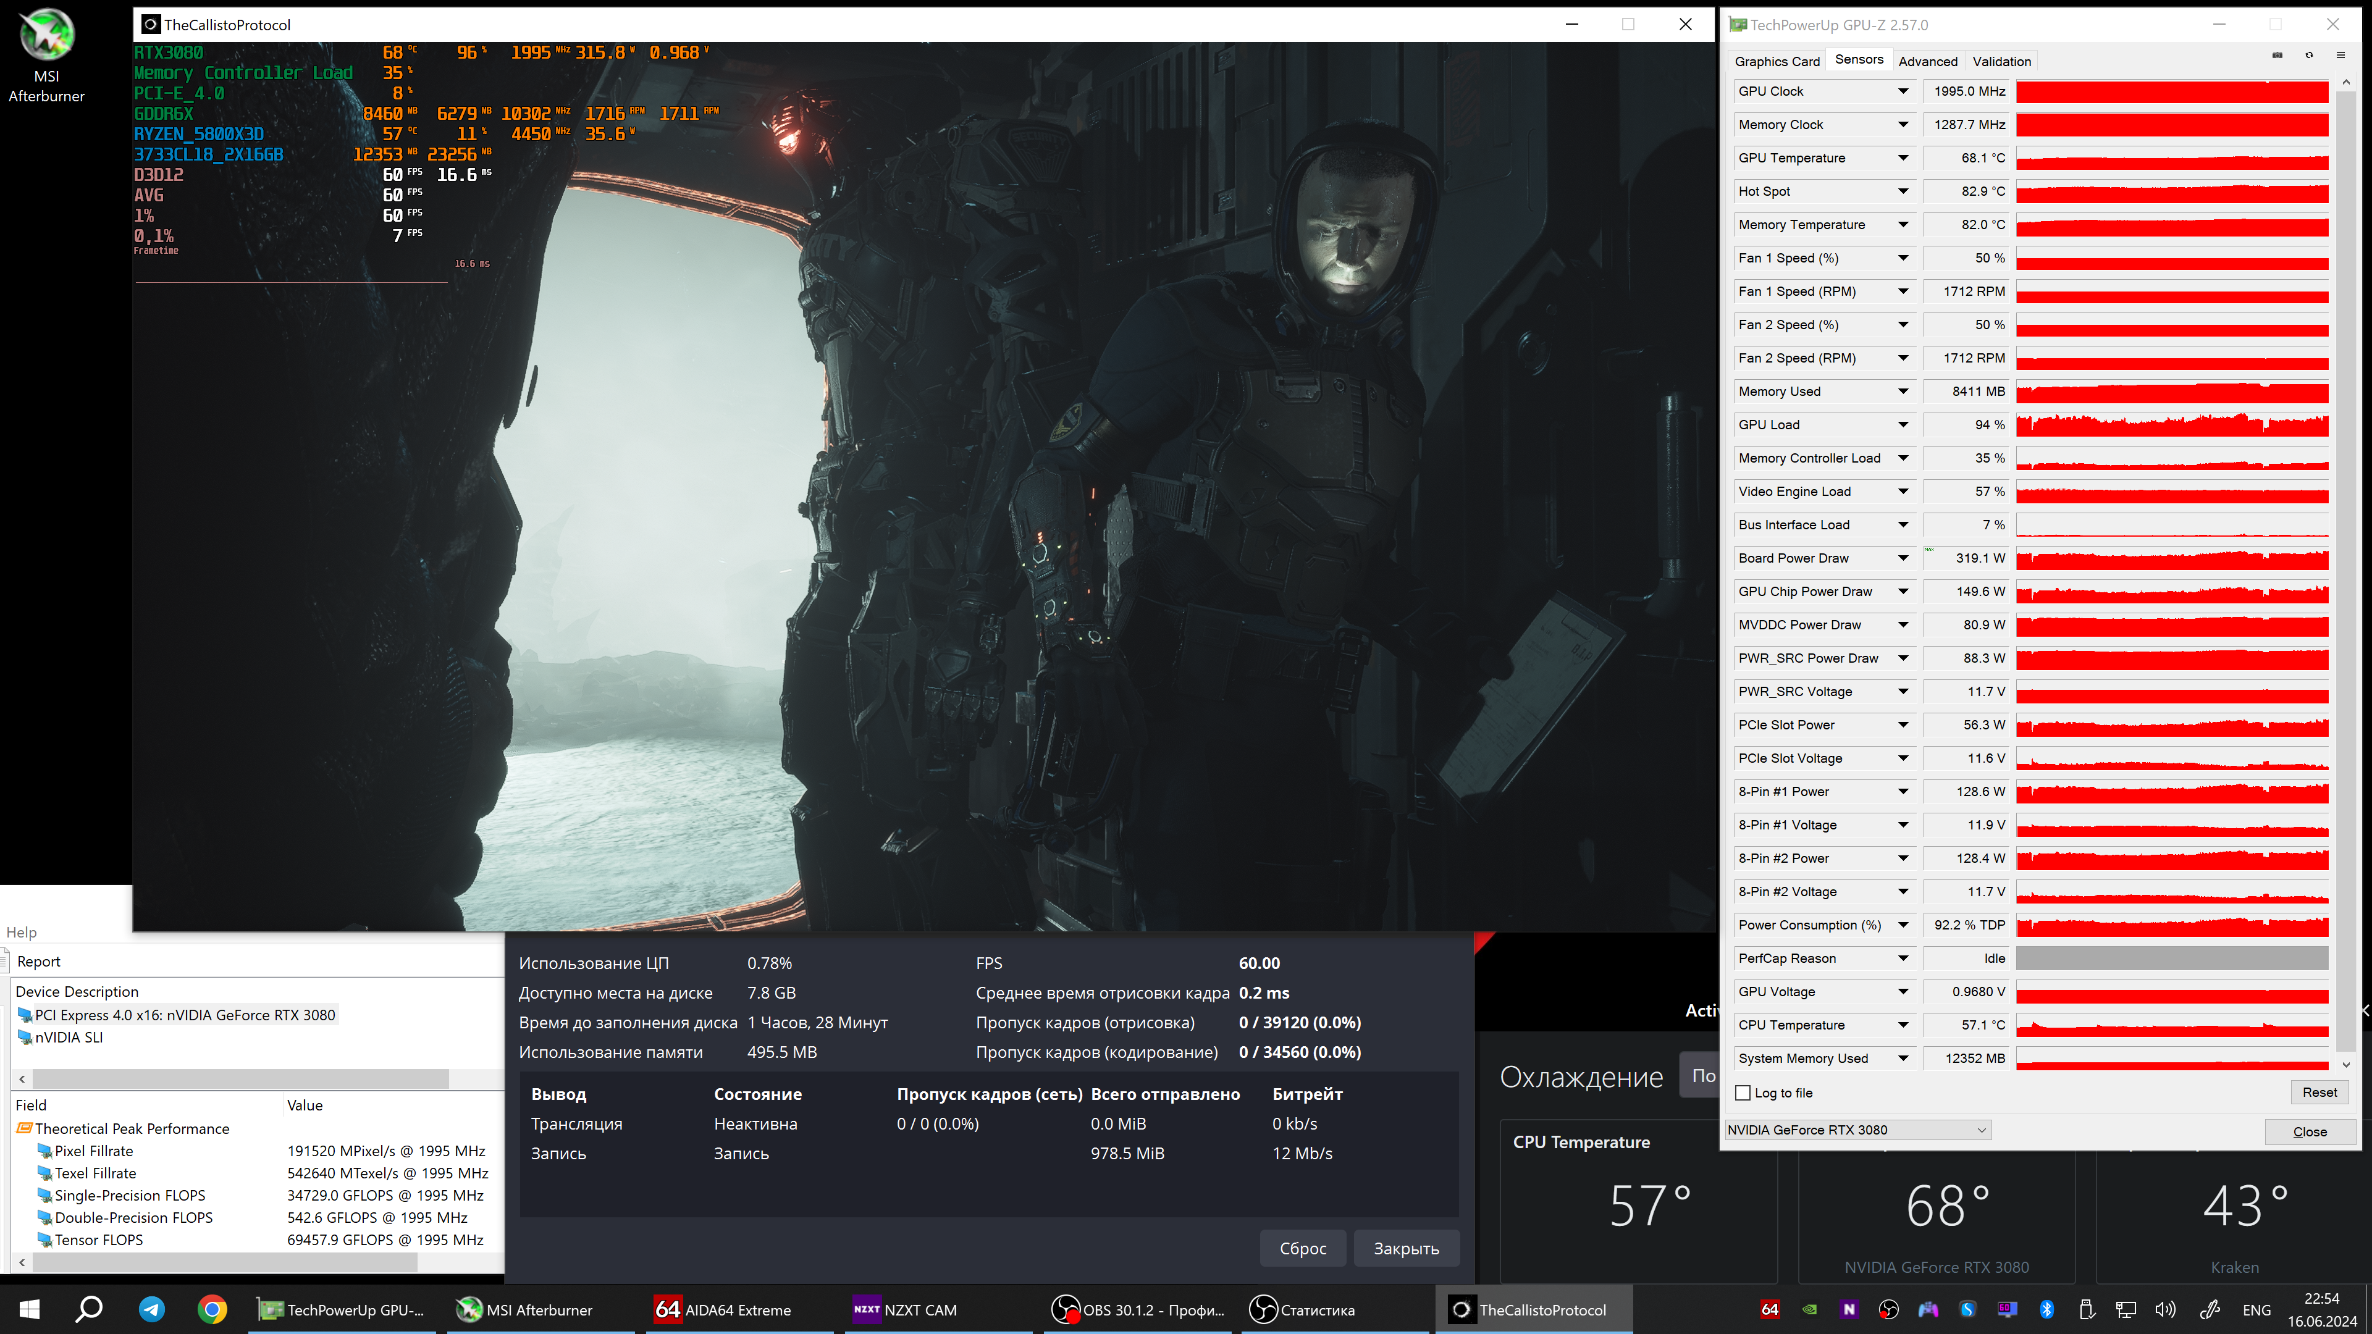
Task: Click the GPU-Z screenshot camera icon
Action: point(2277,55)
